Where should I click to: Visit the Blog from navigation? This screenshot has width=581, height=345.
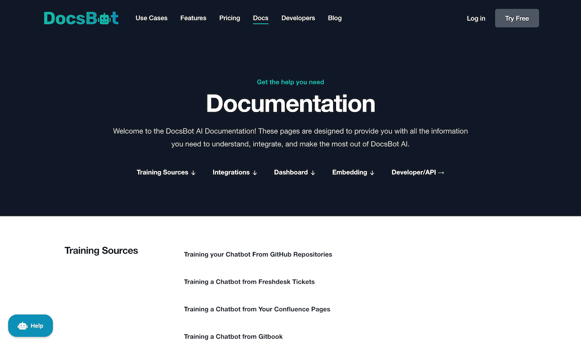point(335,18)
